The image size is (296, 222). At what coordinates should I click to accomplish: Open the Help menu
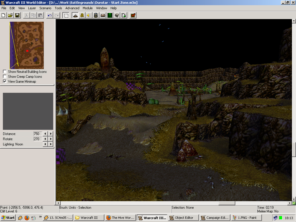(113, 8)
